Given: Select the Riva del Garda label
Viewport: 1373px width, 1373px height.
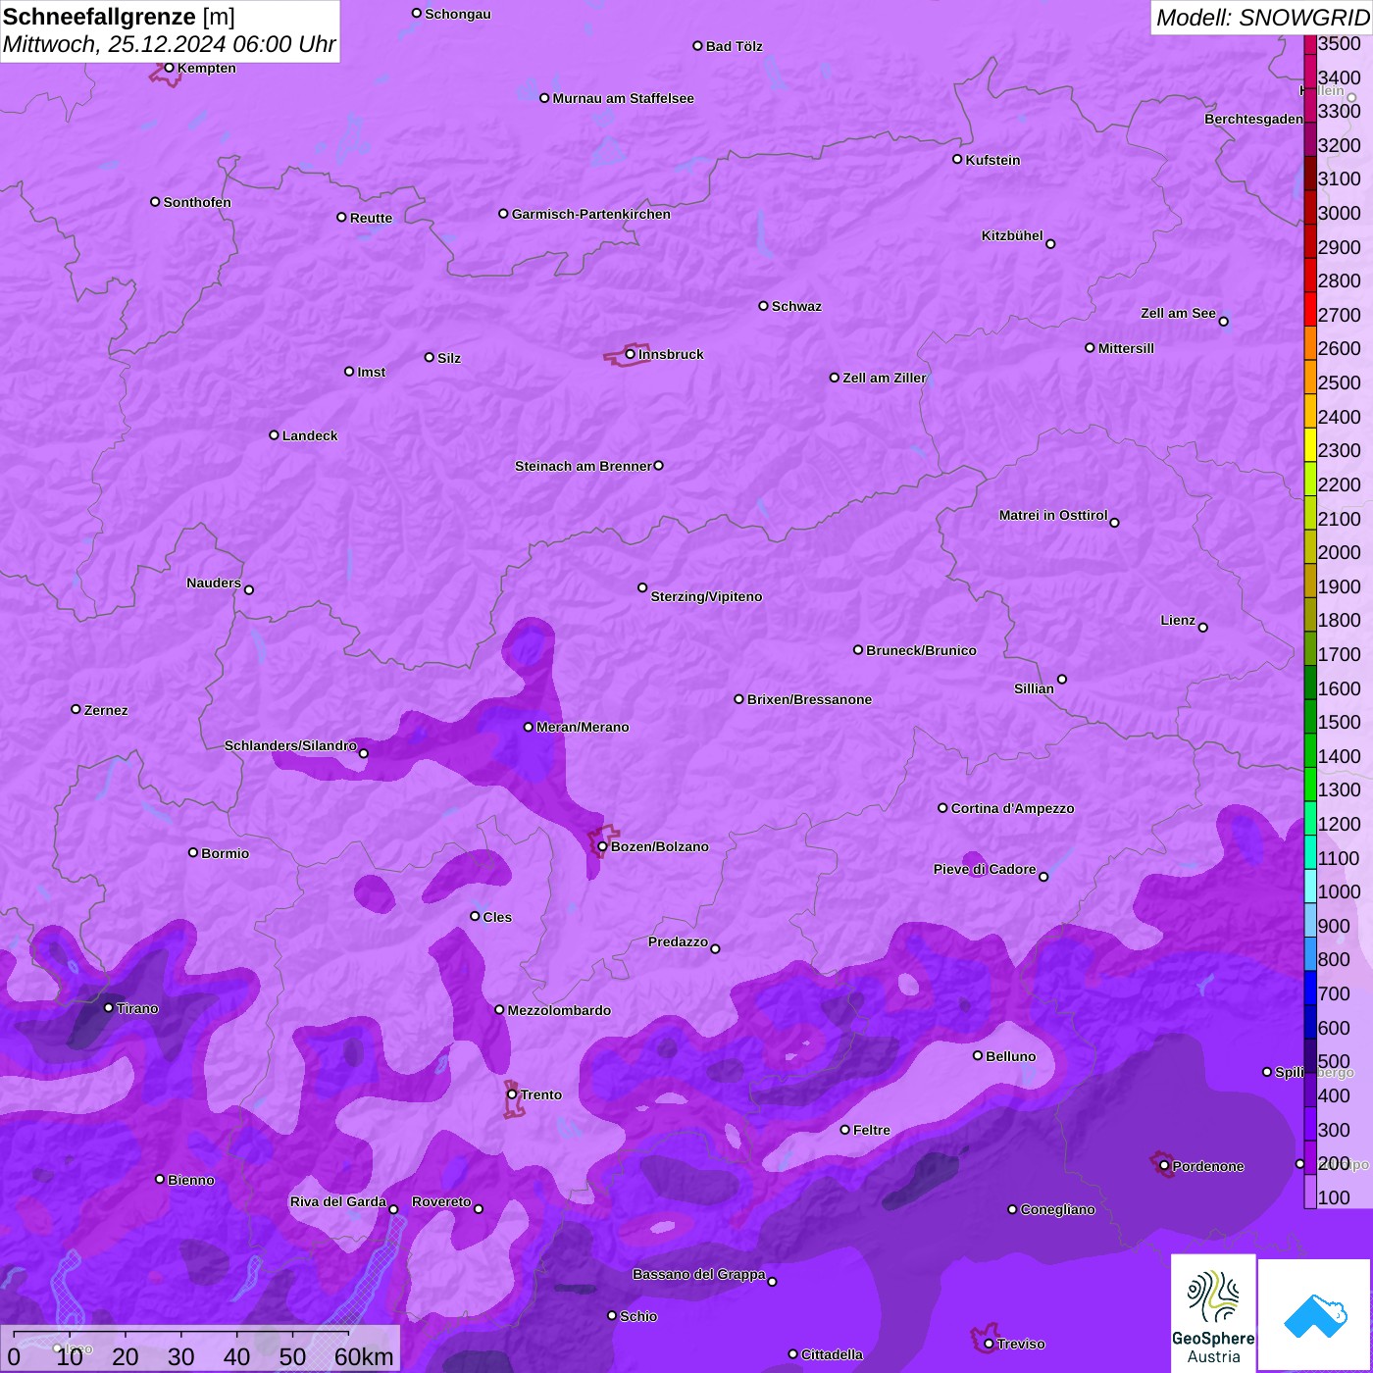Looking at the screenshot, I should [x=338, y=1201].
